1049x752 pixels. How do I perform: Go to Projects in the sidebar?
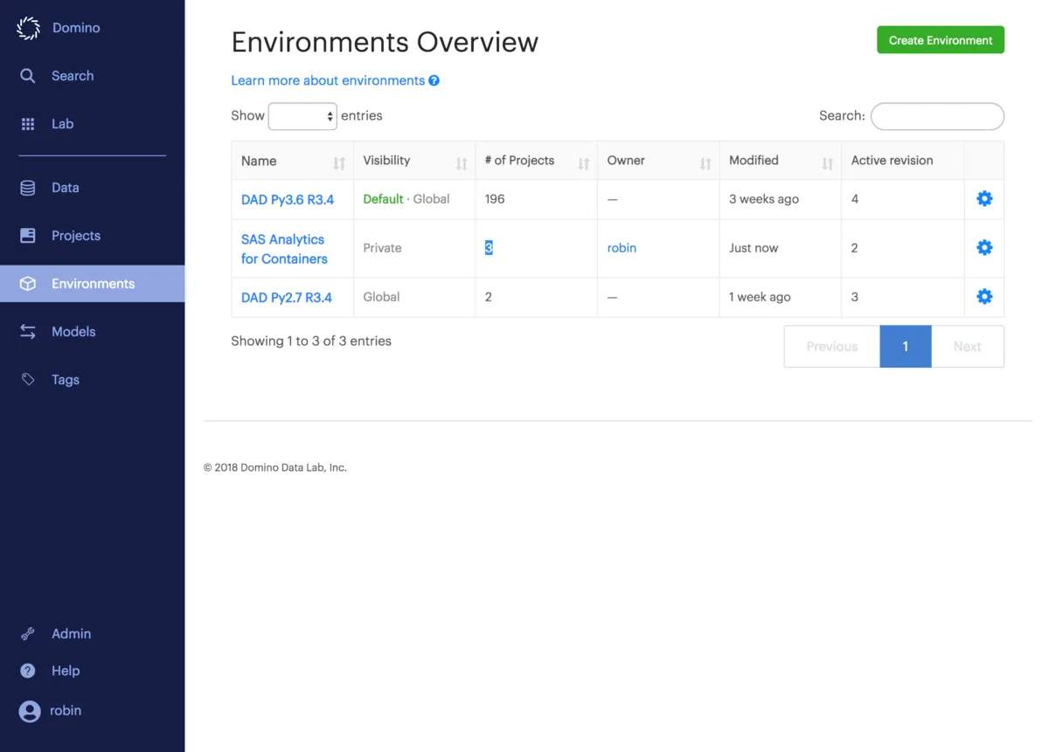[76, 236]
